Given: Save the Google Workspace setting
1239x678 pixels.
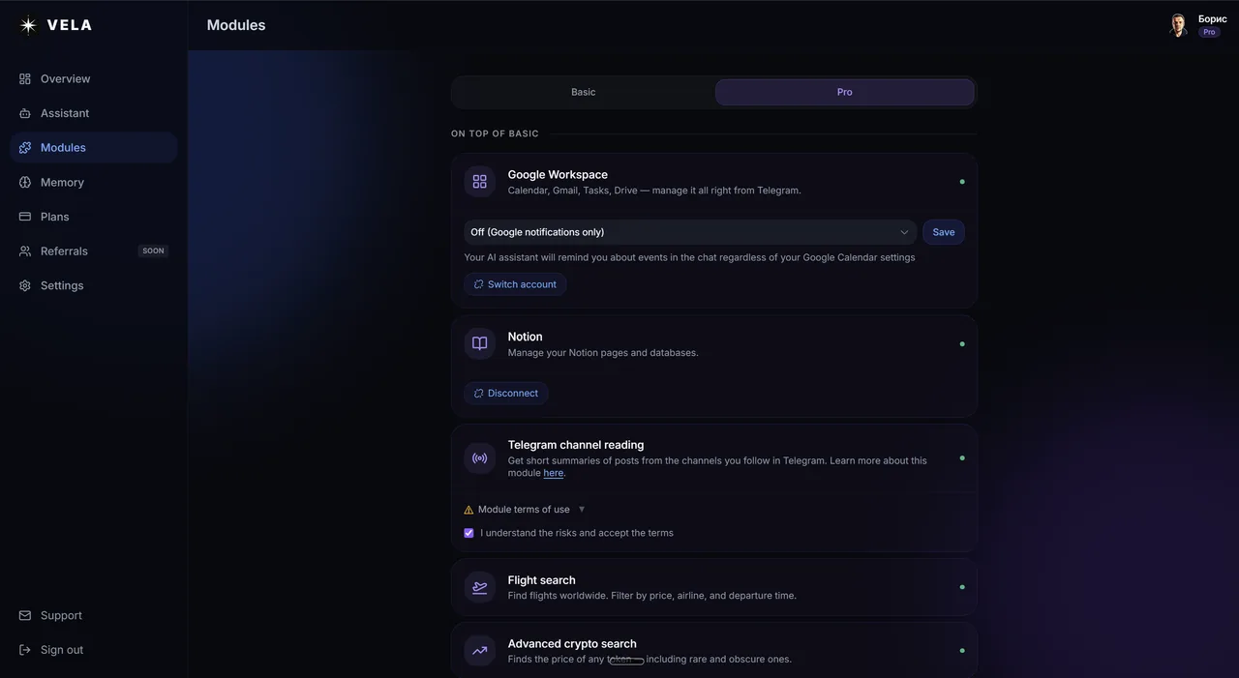Looking at the screenshot, I should point(944,232).
